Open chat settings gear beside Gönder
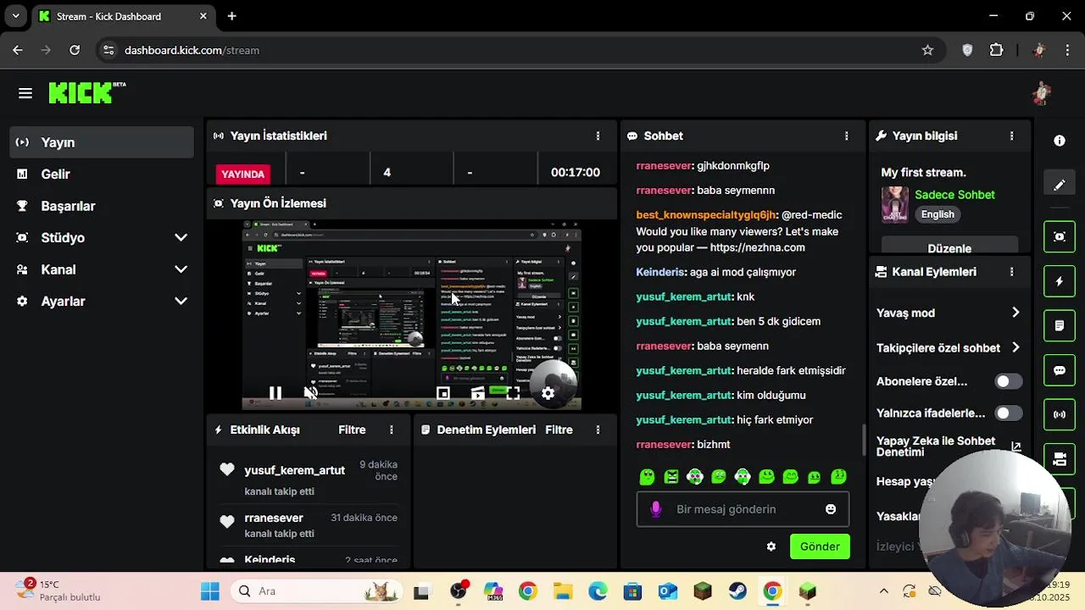 point(771,546)
